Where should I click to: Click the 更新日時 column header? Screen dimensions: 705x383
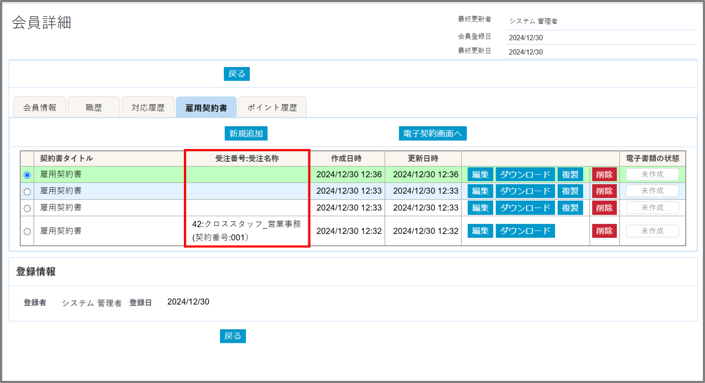[x=423, y=158]
